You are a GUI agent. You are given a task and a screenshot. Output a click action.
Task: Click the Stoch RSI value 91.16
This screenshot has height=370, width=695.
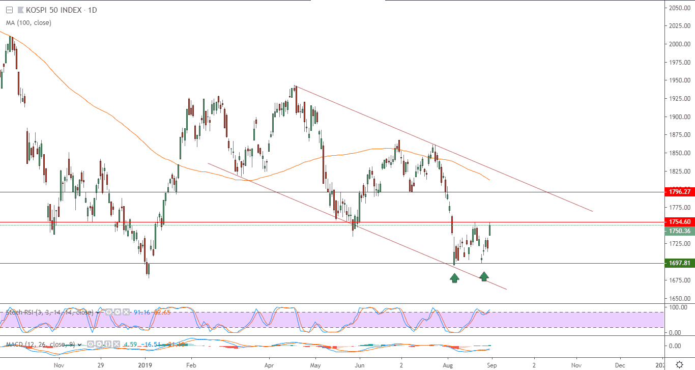click(x=141, y=312)
